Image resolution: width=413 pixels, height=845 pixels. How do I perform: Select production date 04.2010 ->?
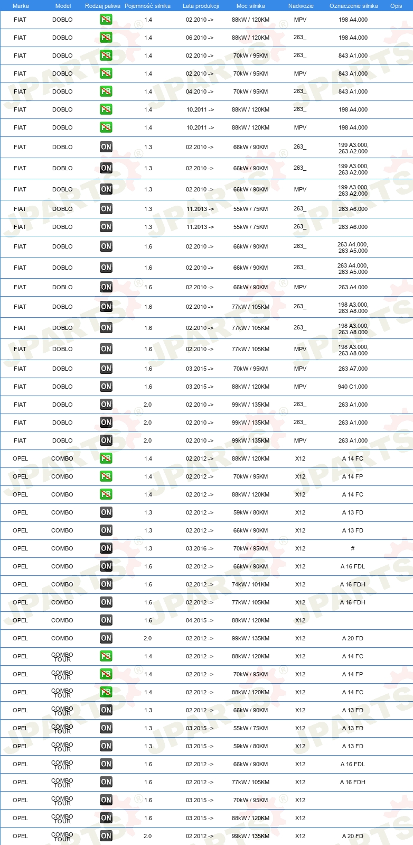200,91
